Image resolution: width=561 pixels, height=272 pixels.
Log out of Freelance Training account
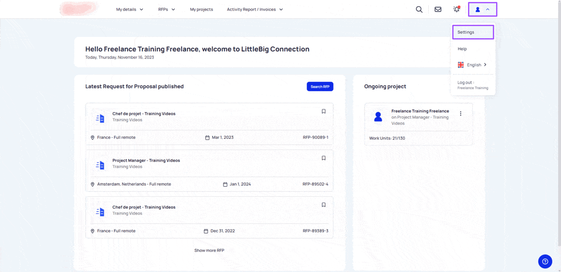(x=473, y=85)
